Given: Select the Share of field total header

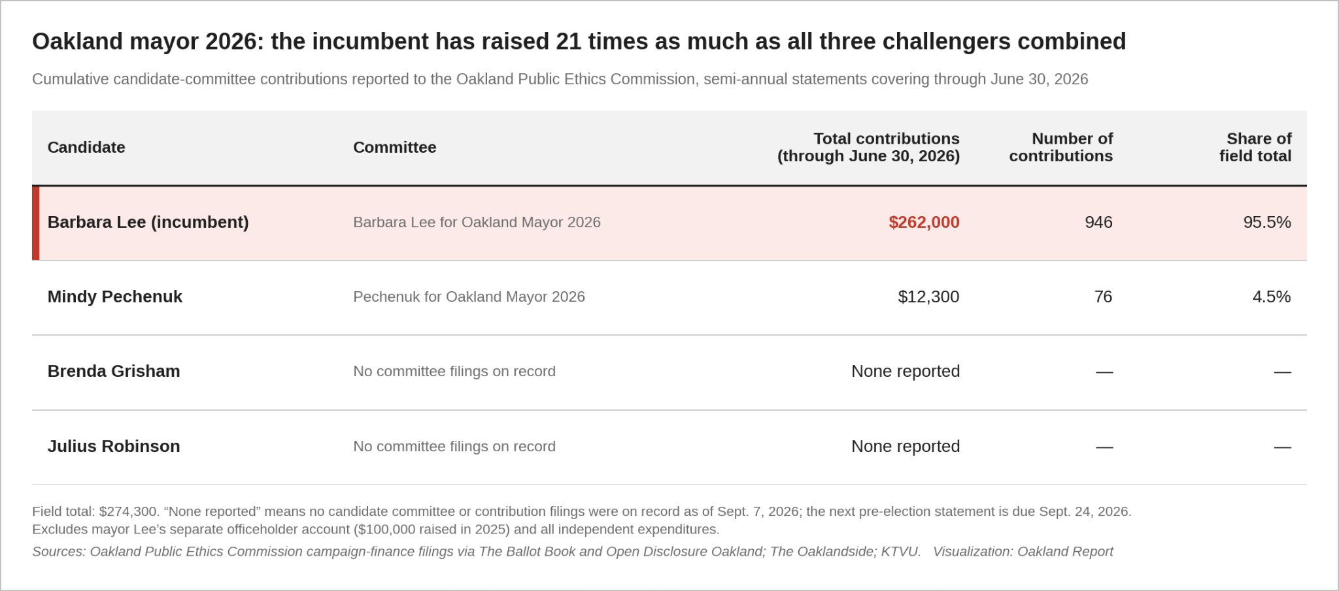Looking at the screenshot, I should click(x=1255, y=148).
